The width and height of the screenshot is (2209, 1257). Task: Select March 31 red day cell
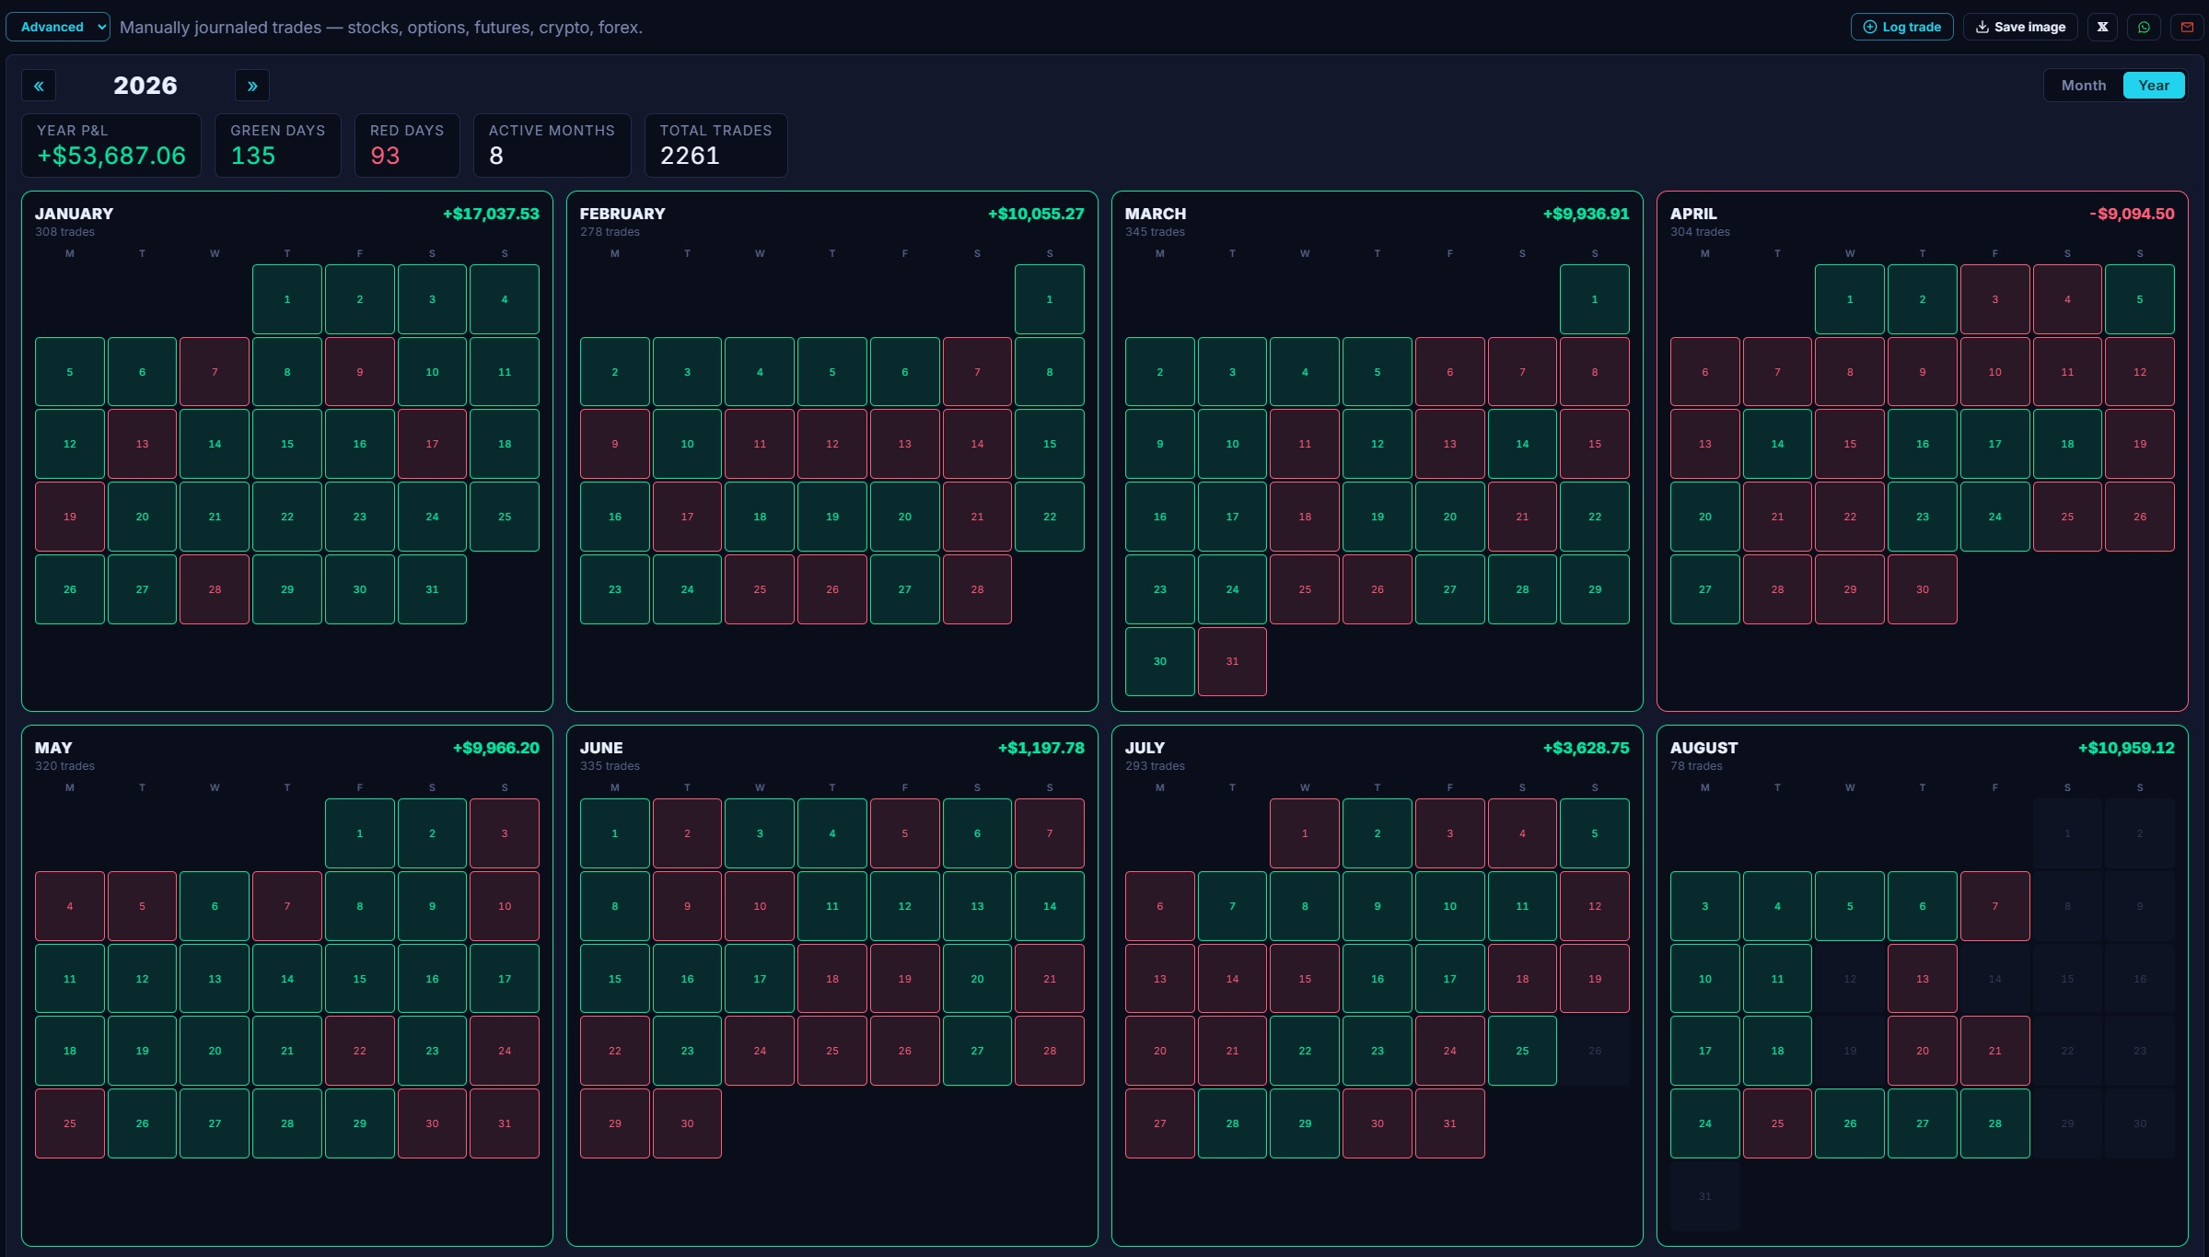(1232, 661)
